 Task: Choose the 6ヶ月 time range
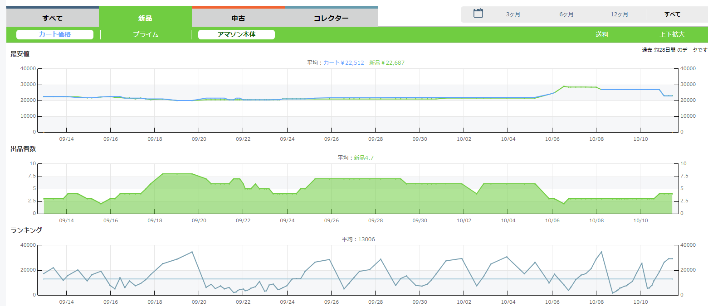[x=566, y=14]
